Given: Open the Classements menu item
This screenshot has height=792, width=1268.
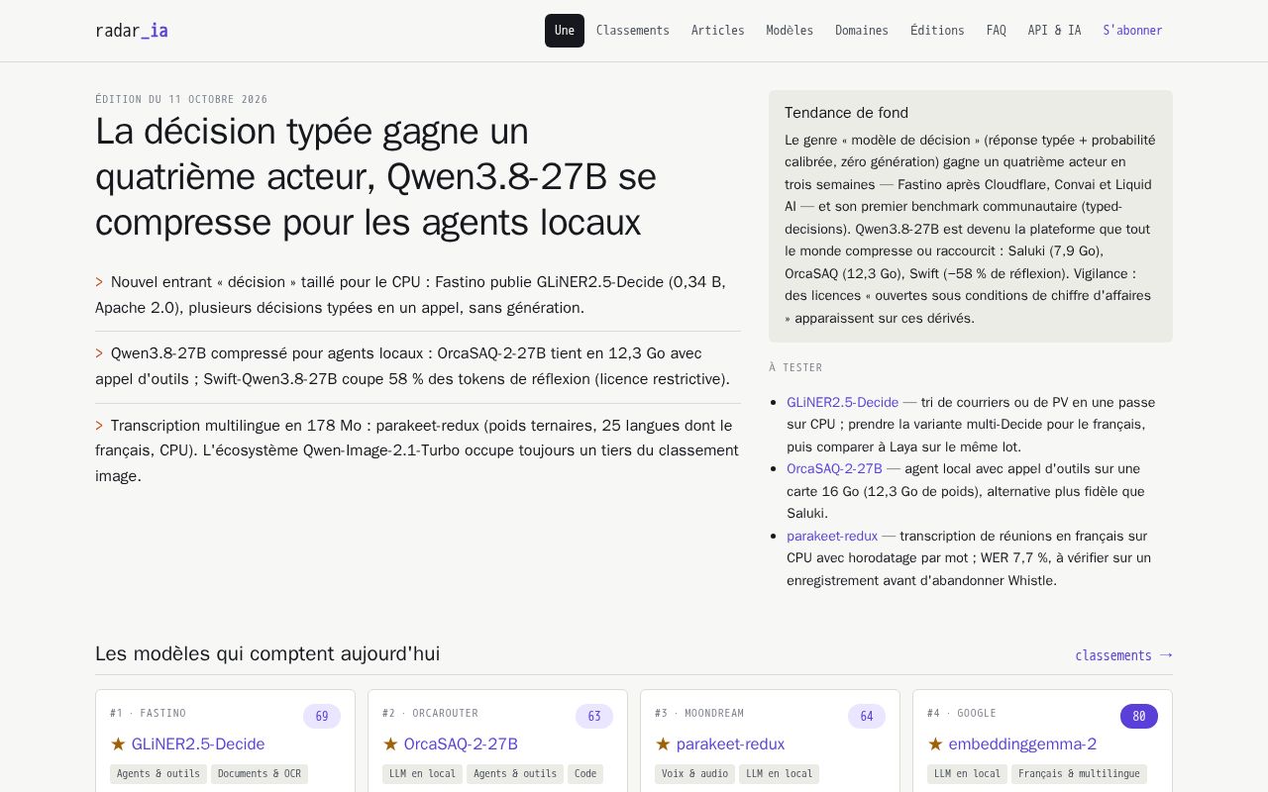Looking at the screenshot, I should coord(633,31).
